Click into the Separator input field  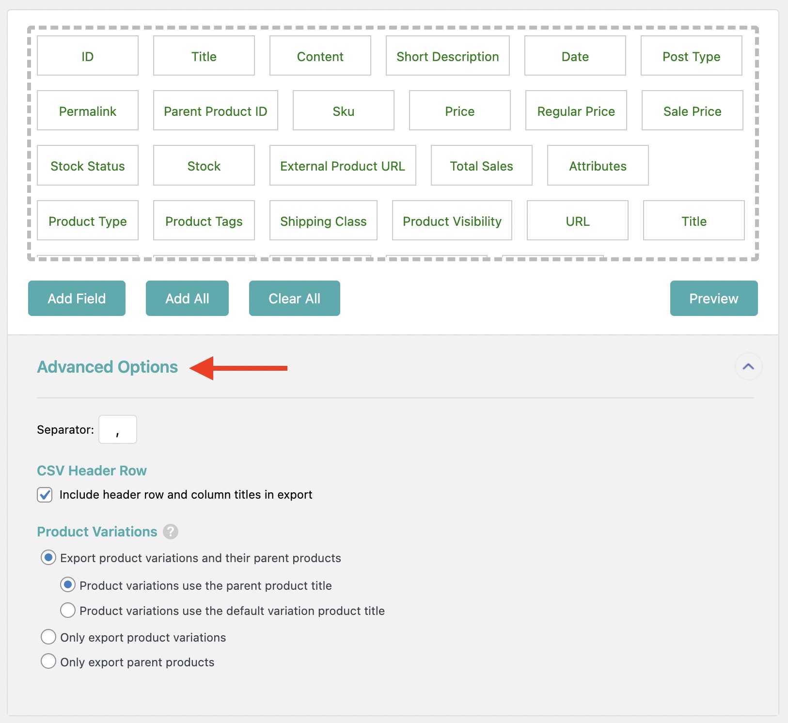click(118, 429)
